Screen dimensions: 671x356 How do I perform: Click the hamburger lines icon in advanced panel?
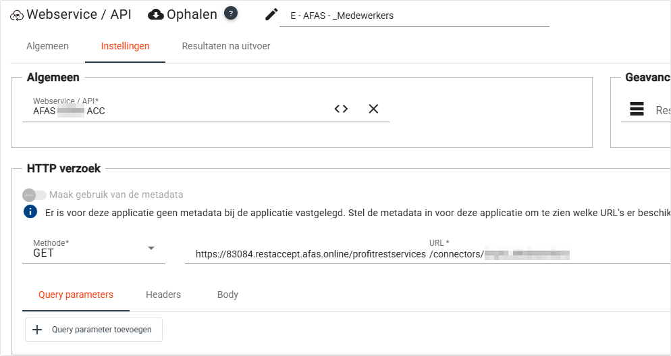point(637,109)
